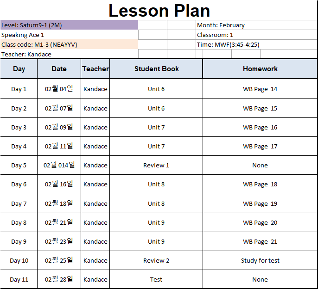
Task: Click the Month: February cell
Action: tap(256, 25)
